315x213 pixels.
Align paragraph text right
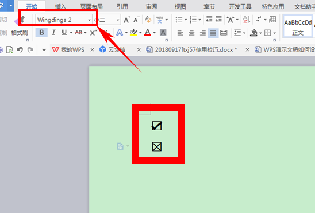(202, 33)
